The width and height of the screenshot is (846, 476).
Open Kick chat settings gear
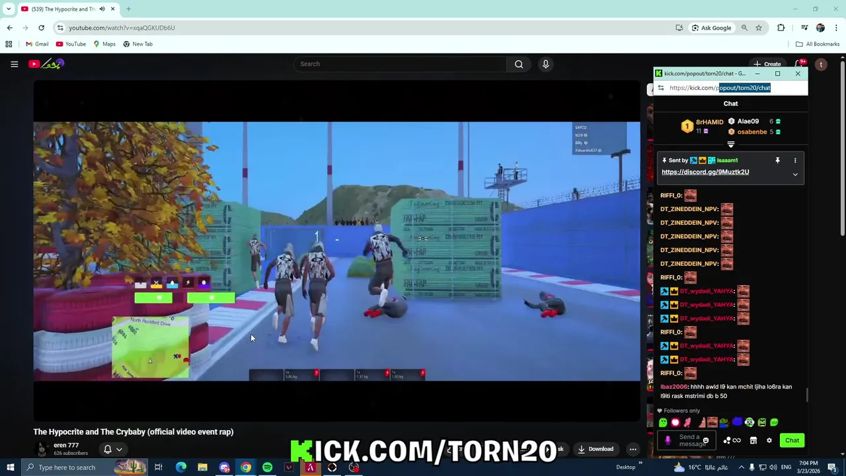click(769, 440)
